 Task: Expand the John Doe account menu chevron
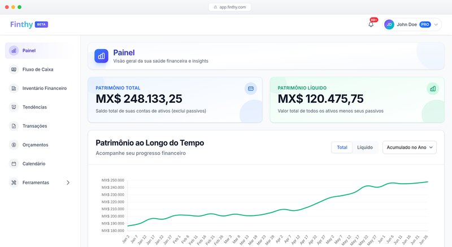pyautogui.click(x=436, y=24)
